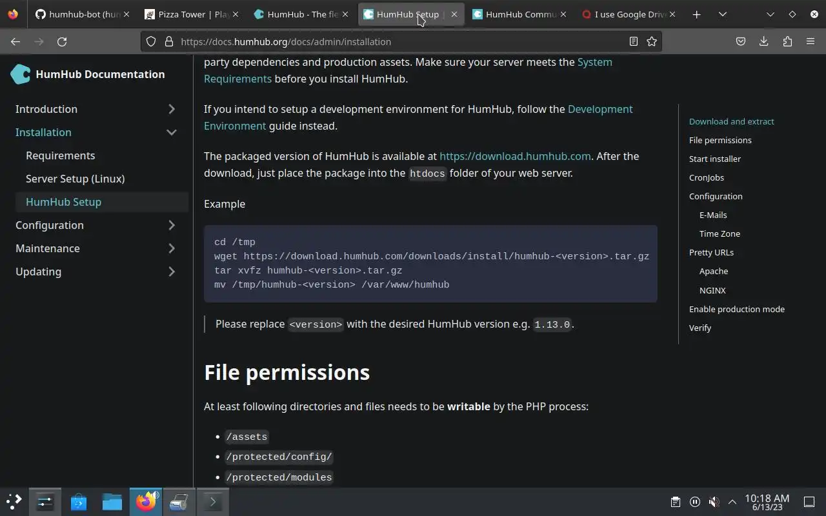Save the page to Pocket

[x=741, y=41]
